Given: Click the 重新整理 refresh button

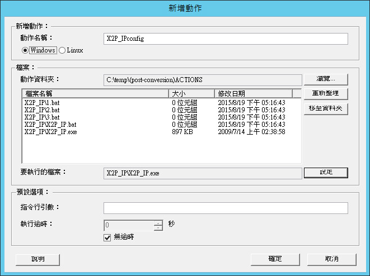Looking at the screenshot, I should click(326, 93).
